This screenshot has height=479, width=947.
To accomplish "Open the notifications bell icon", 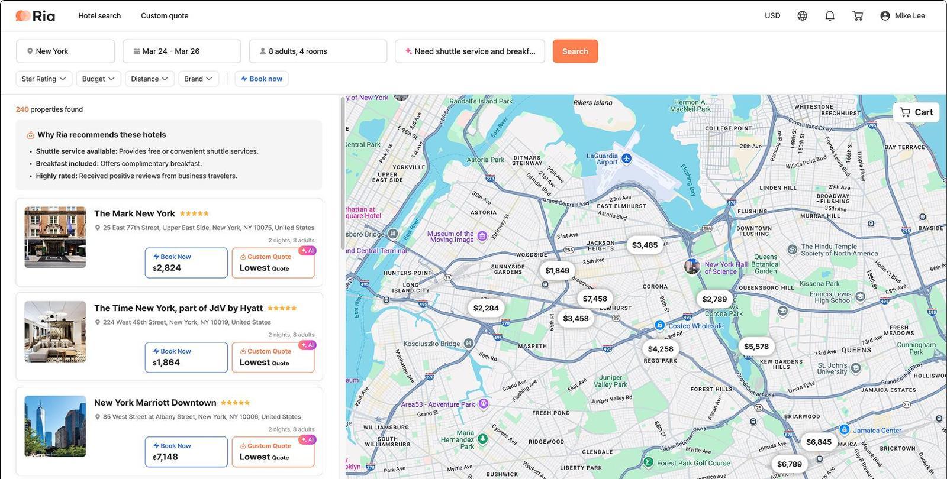I will pyautogui.click(x=830, y=16).
